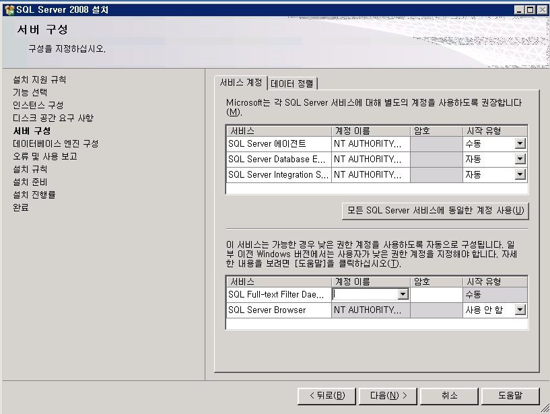The height and width of the screenshot is (414, 550).
Task: Switch to the 데이터 정렬 tab
Action: click(292, 84)
